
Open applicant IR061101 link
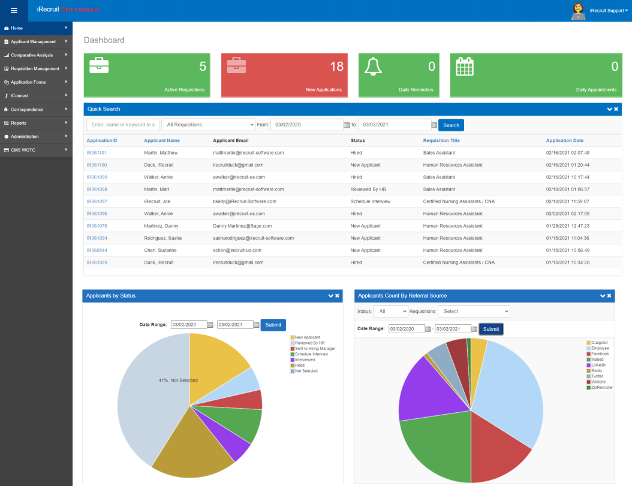[97, 153]
